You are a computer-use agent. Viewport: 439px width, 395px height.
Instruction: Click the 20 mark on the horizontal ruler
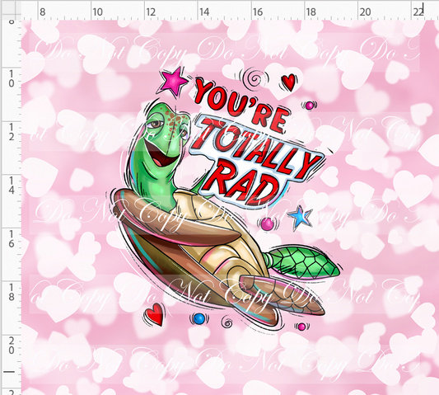(x=365, y=12)
